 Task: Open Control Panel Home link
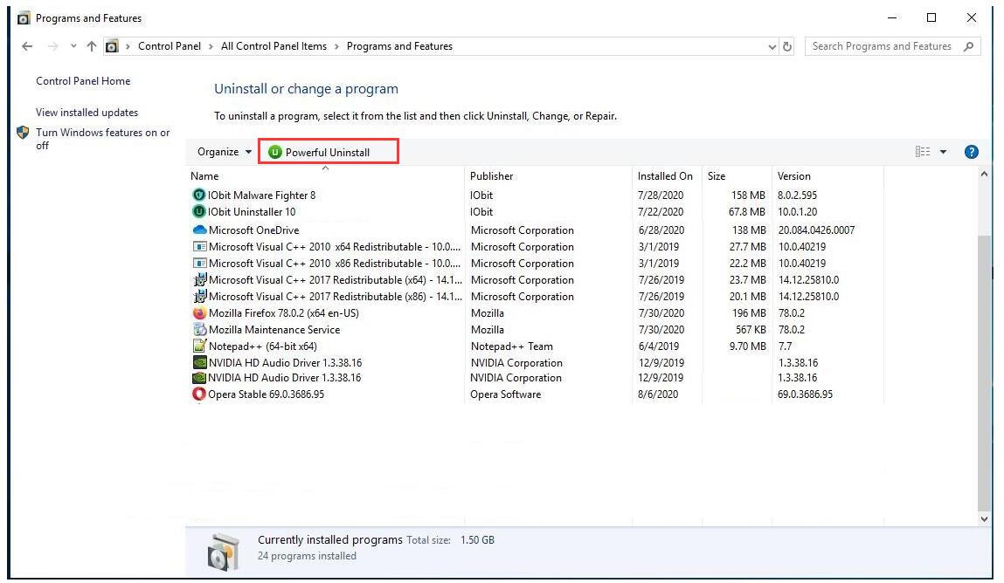pos(83,81)
